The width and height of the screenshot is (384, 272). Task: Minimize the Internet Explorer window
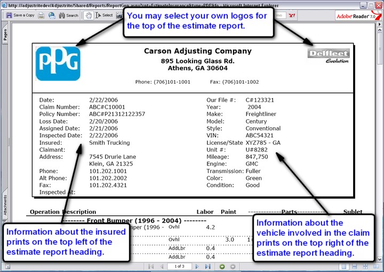click(363, 5)
